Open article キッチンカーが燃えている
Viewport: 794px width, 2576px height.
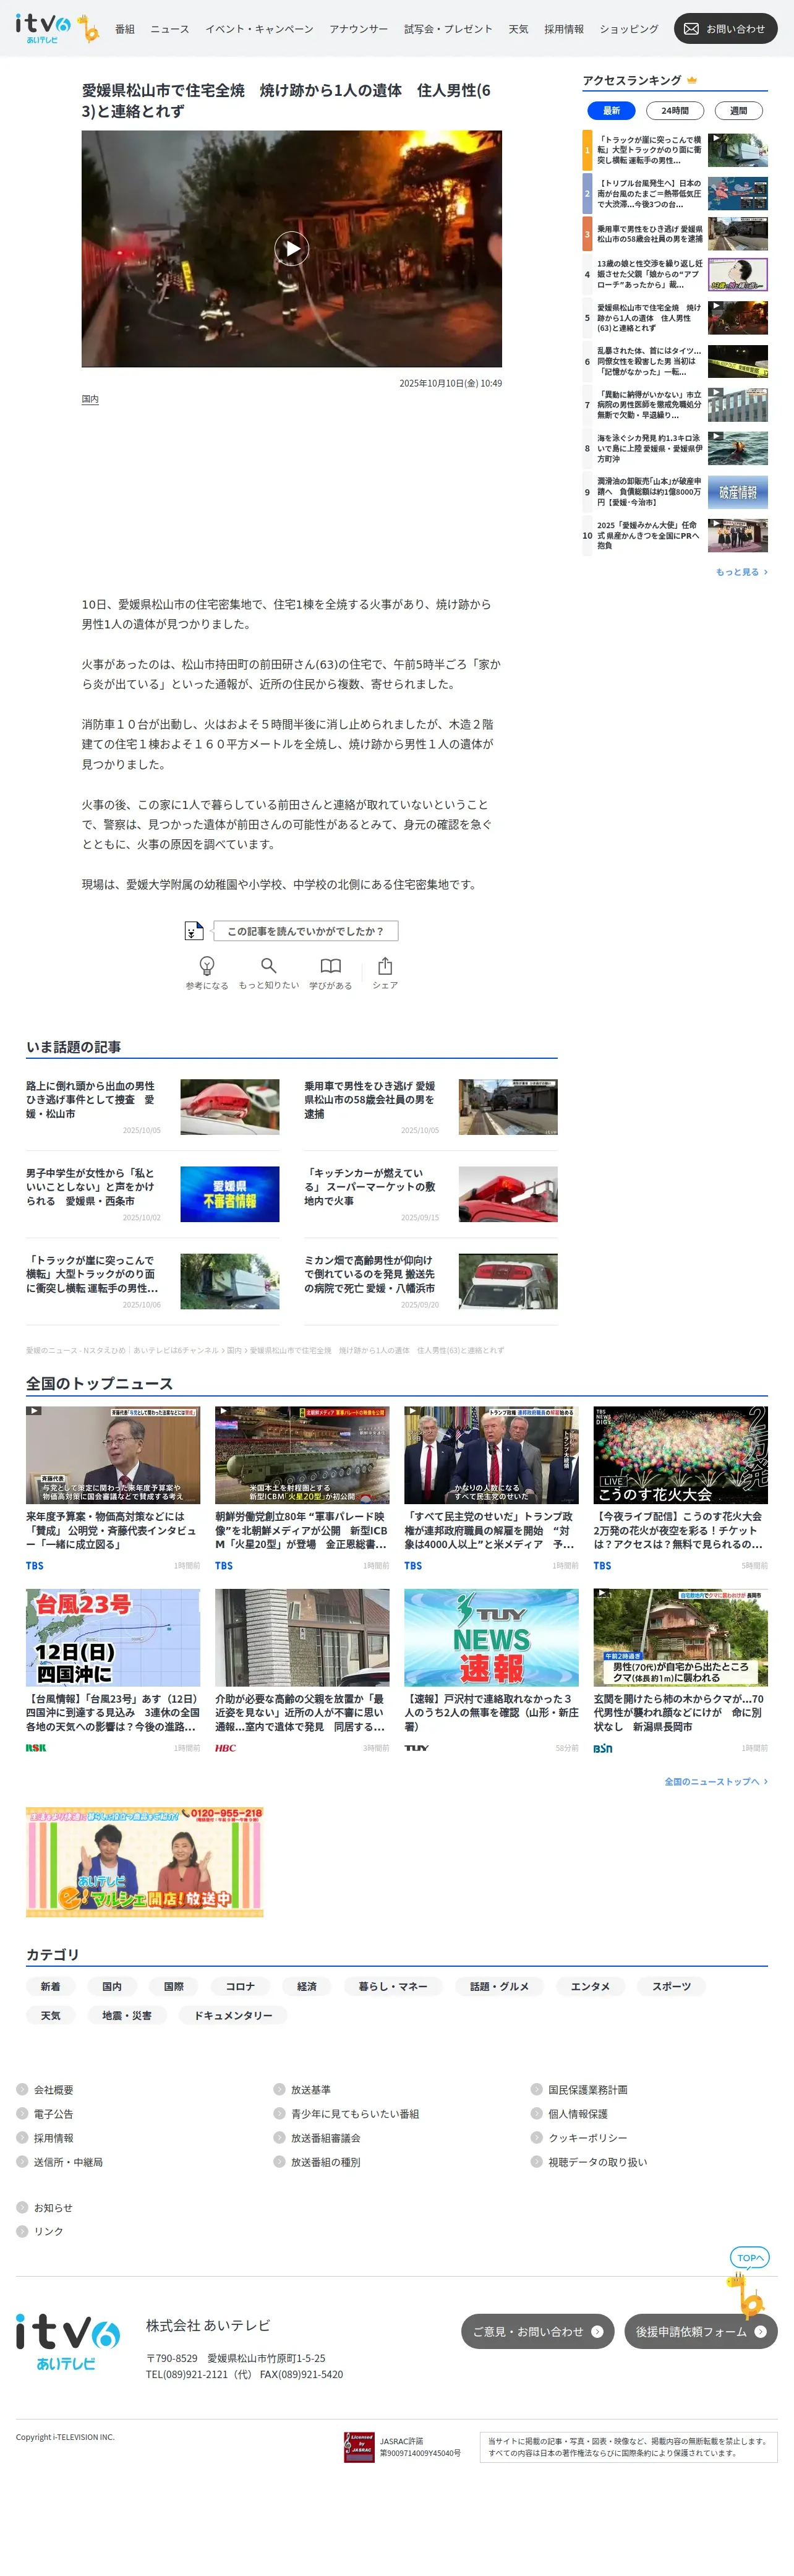pyautogui.click(x=370, y=1186)
